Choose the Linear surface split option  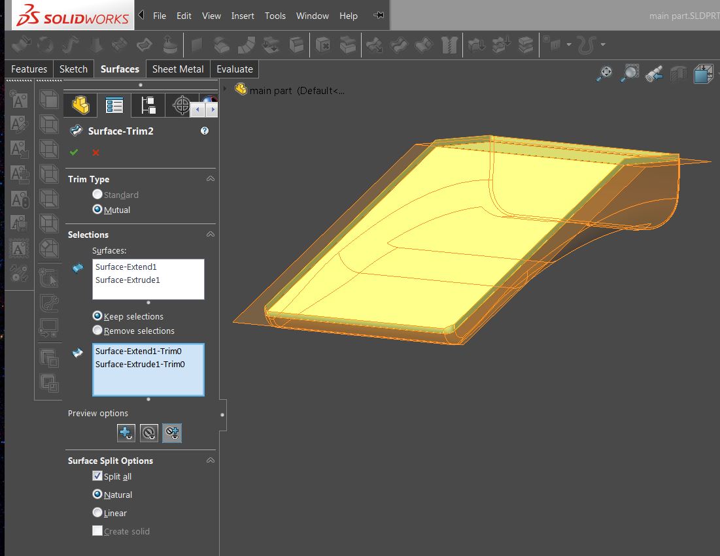point(97,513)
